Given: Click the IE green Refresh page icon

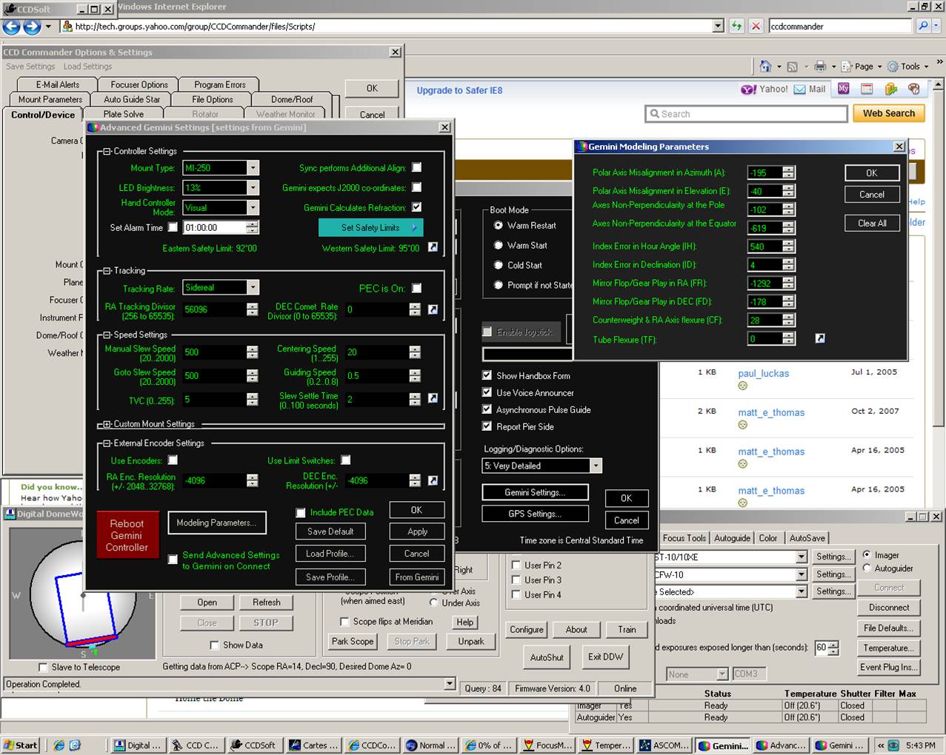Looking at the screenshot, I should point(736,26).
